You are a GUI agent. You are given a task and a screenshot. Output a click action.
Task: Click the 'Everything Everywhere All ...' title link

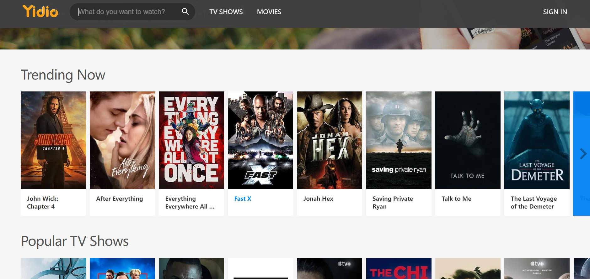(x=190, y=203)
